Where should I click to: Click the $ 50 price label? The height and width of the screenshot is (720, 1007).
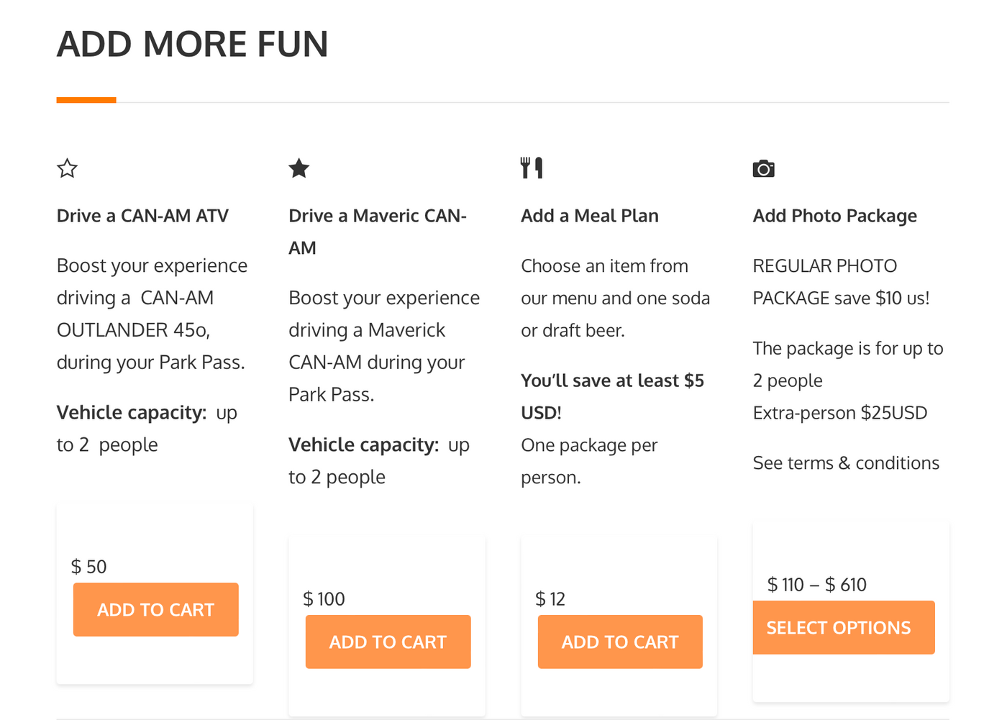point(89,567)
